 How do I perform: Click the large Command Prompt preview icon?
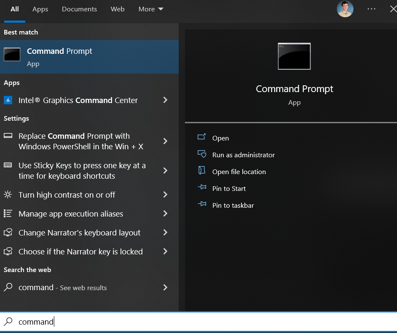coord(294,56)
